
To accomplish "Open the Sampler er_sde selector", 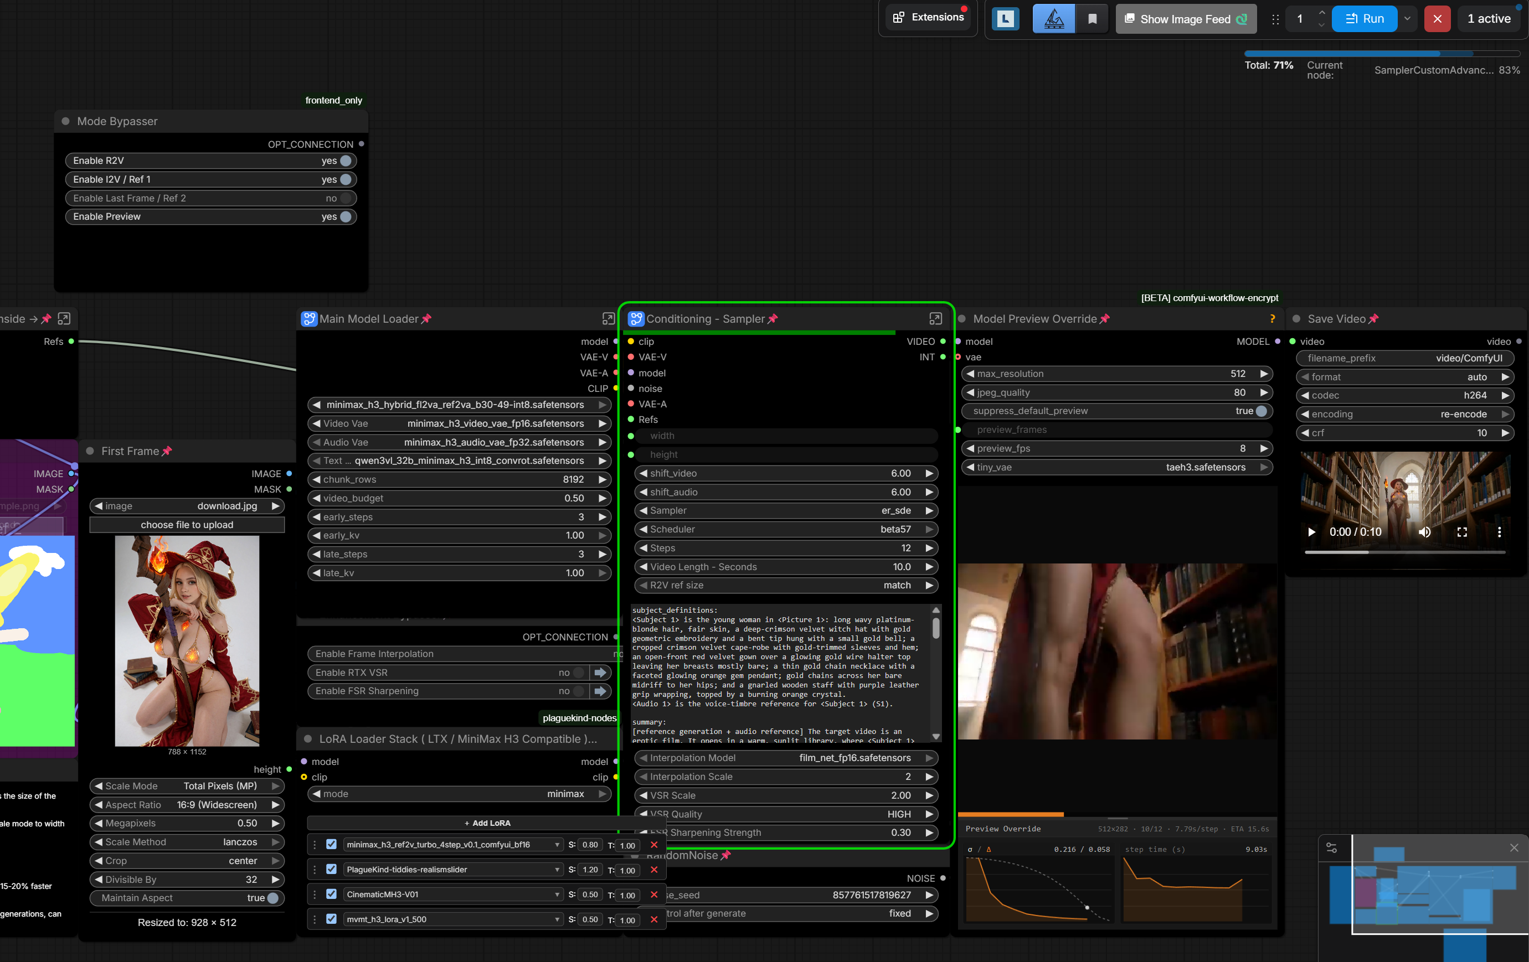I will point(786,510).
